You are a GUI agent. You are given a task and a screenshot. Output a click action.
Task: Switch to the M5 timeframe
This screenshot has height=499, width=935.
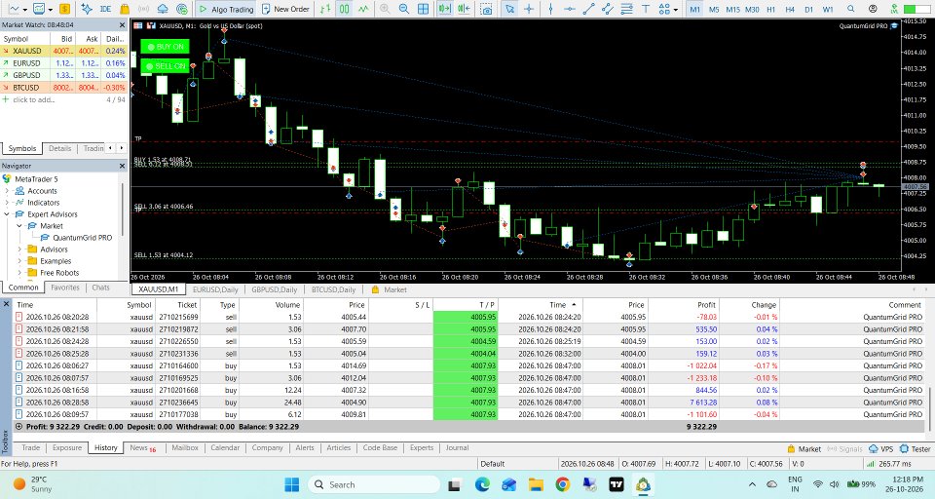coord(714,9)
